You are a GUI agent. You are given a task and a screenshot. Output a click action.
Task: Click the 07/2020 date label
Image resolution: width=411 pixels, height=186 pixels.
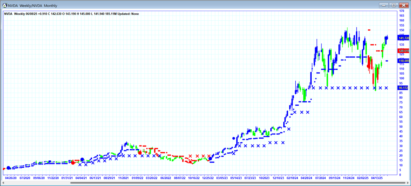coord(25,178)
